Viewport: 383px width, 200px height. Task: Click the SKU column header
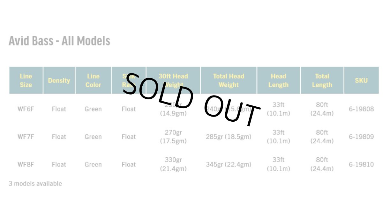pyautogui.click(x=361, y=81)
